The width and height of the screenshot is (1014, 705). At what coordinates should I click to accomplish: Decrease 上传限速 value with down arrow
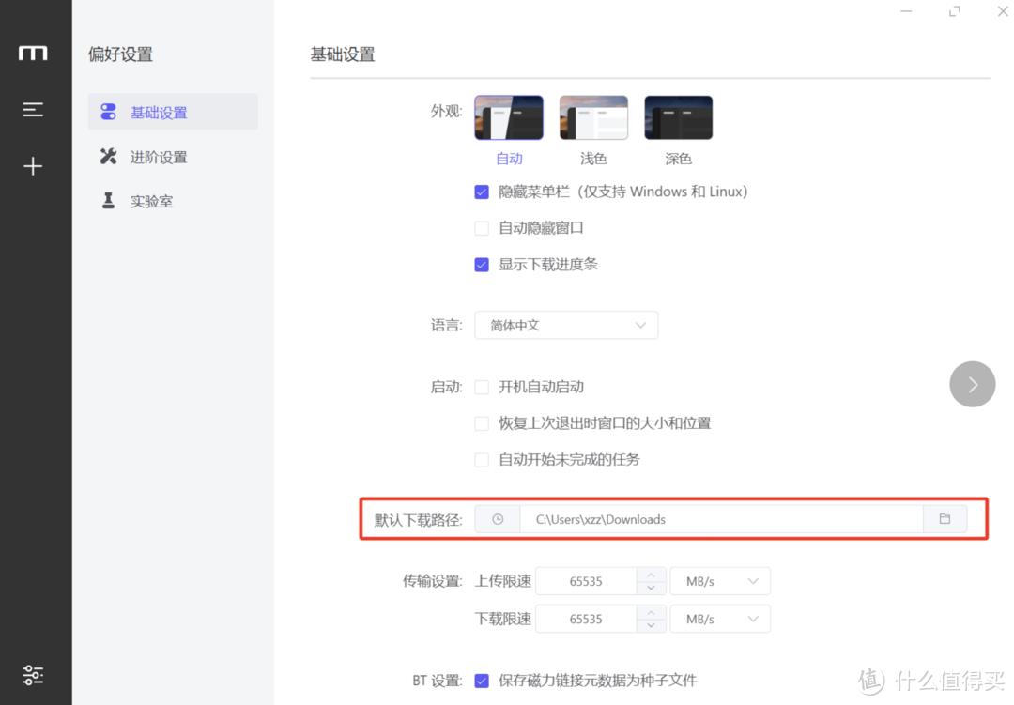point(652,588)
